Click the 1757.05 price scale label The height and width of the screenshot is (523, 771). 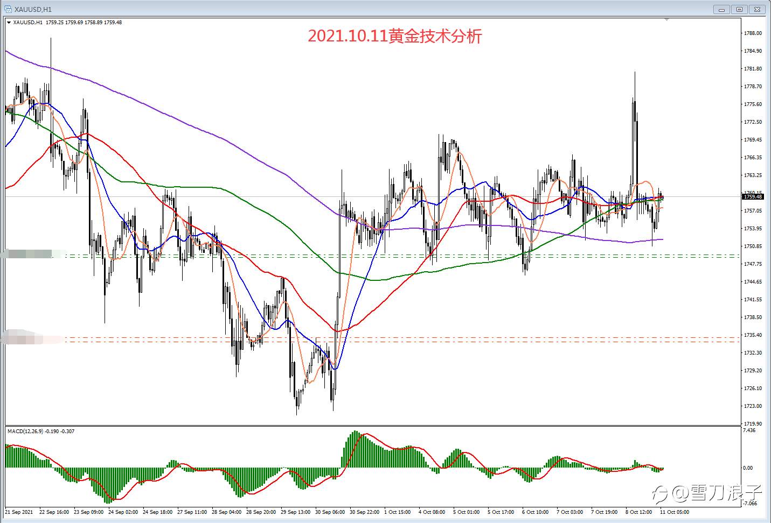753,211
